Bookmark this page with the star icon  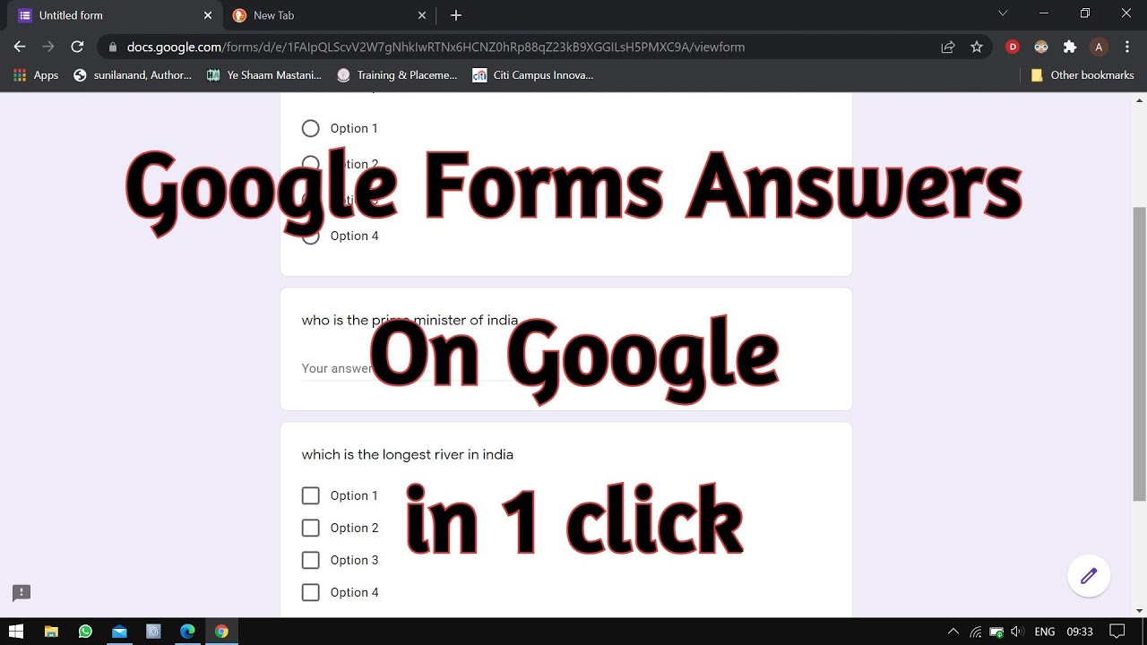point(977,47)
